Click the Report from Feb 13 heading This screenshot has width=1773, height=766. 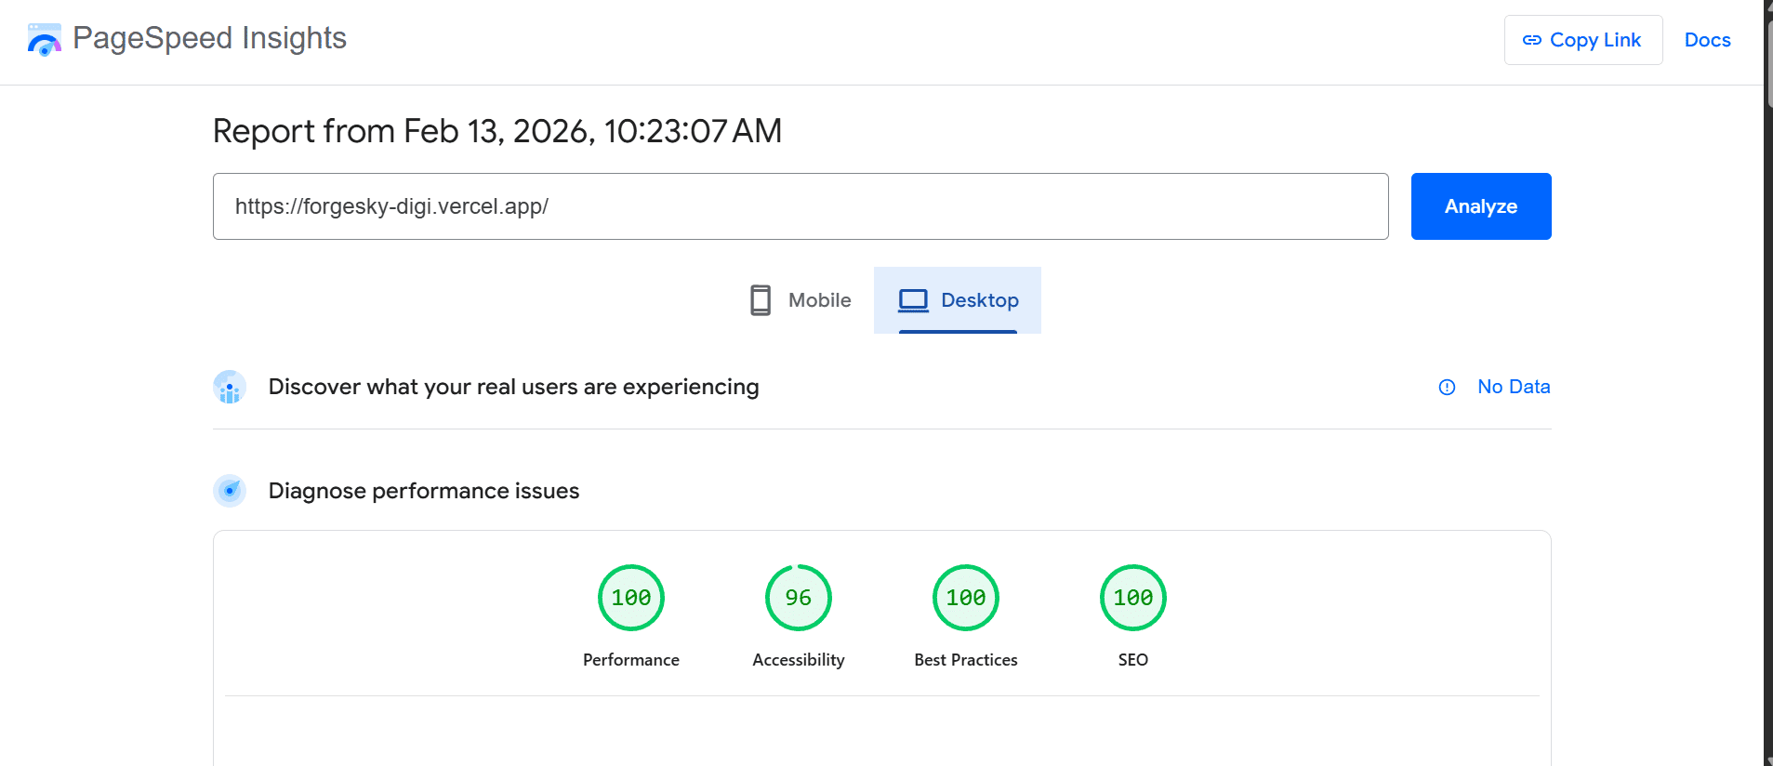click(x=497, y=131)
